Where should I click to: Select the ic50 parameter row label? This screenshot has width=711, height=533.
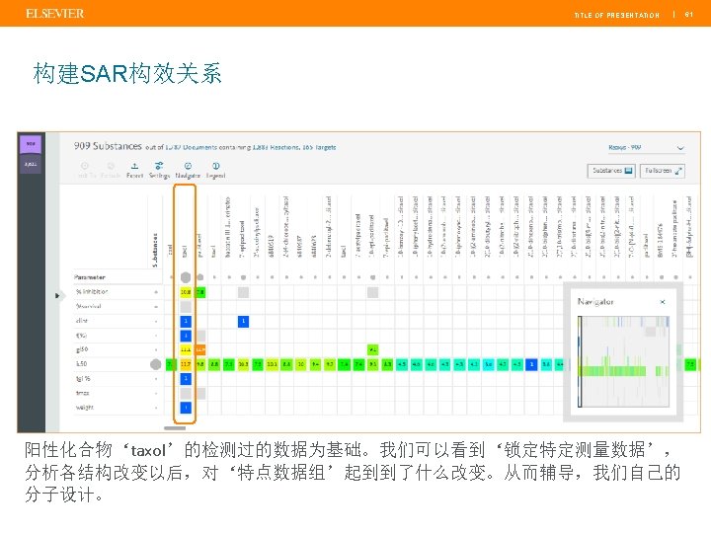82,364
